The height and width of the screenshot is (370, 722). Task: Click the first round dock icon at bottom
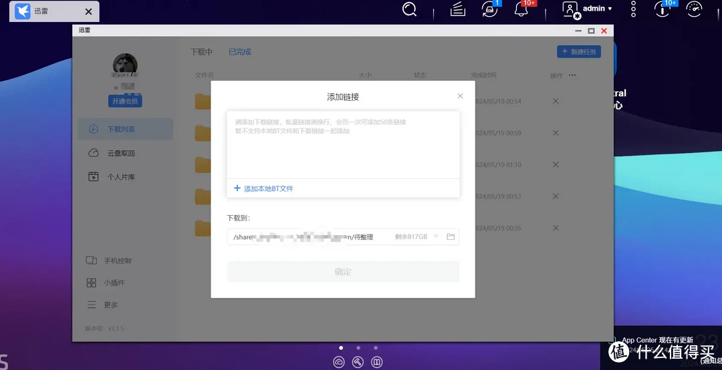[x=339, y=362]
